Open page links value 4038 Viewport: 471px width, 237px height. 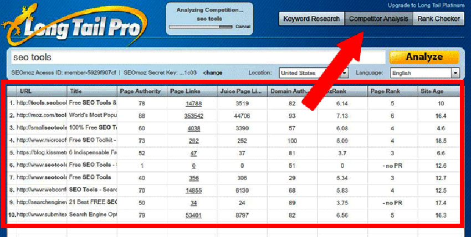click(194, 128)
